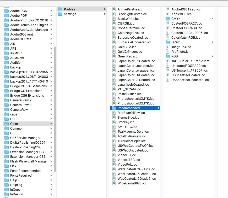Click the Smokey.icc file icon

[x=114, y=122]
